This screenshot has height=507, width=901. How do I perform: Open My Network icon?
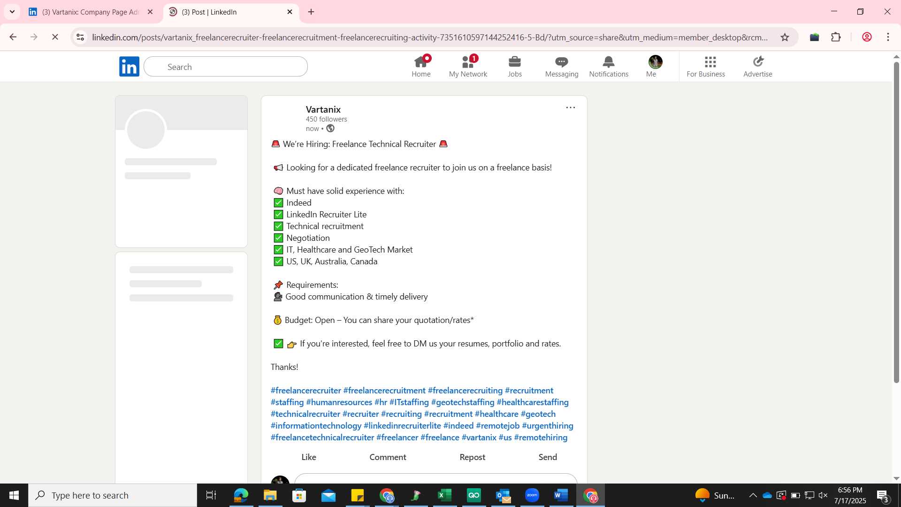point(468,62)
